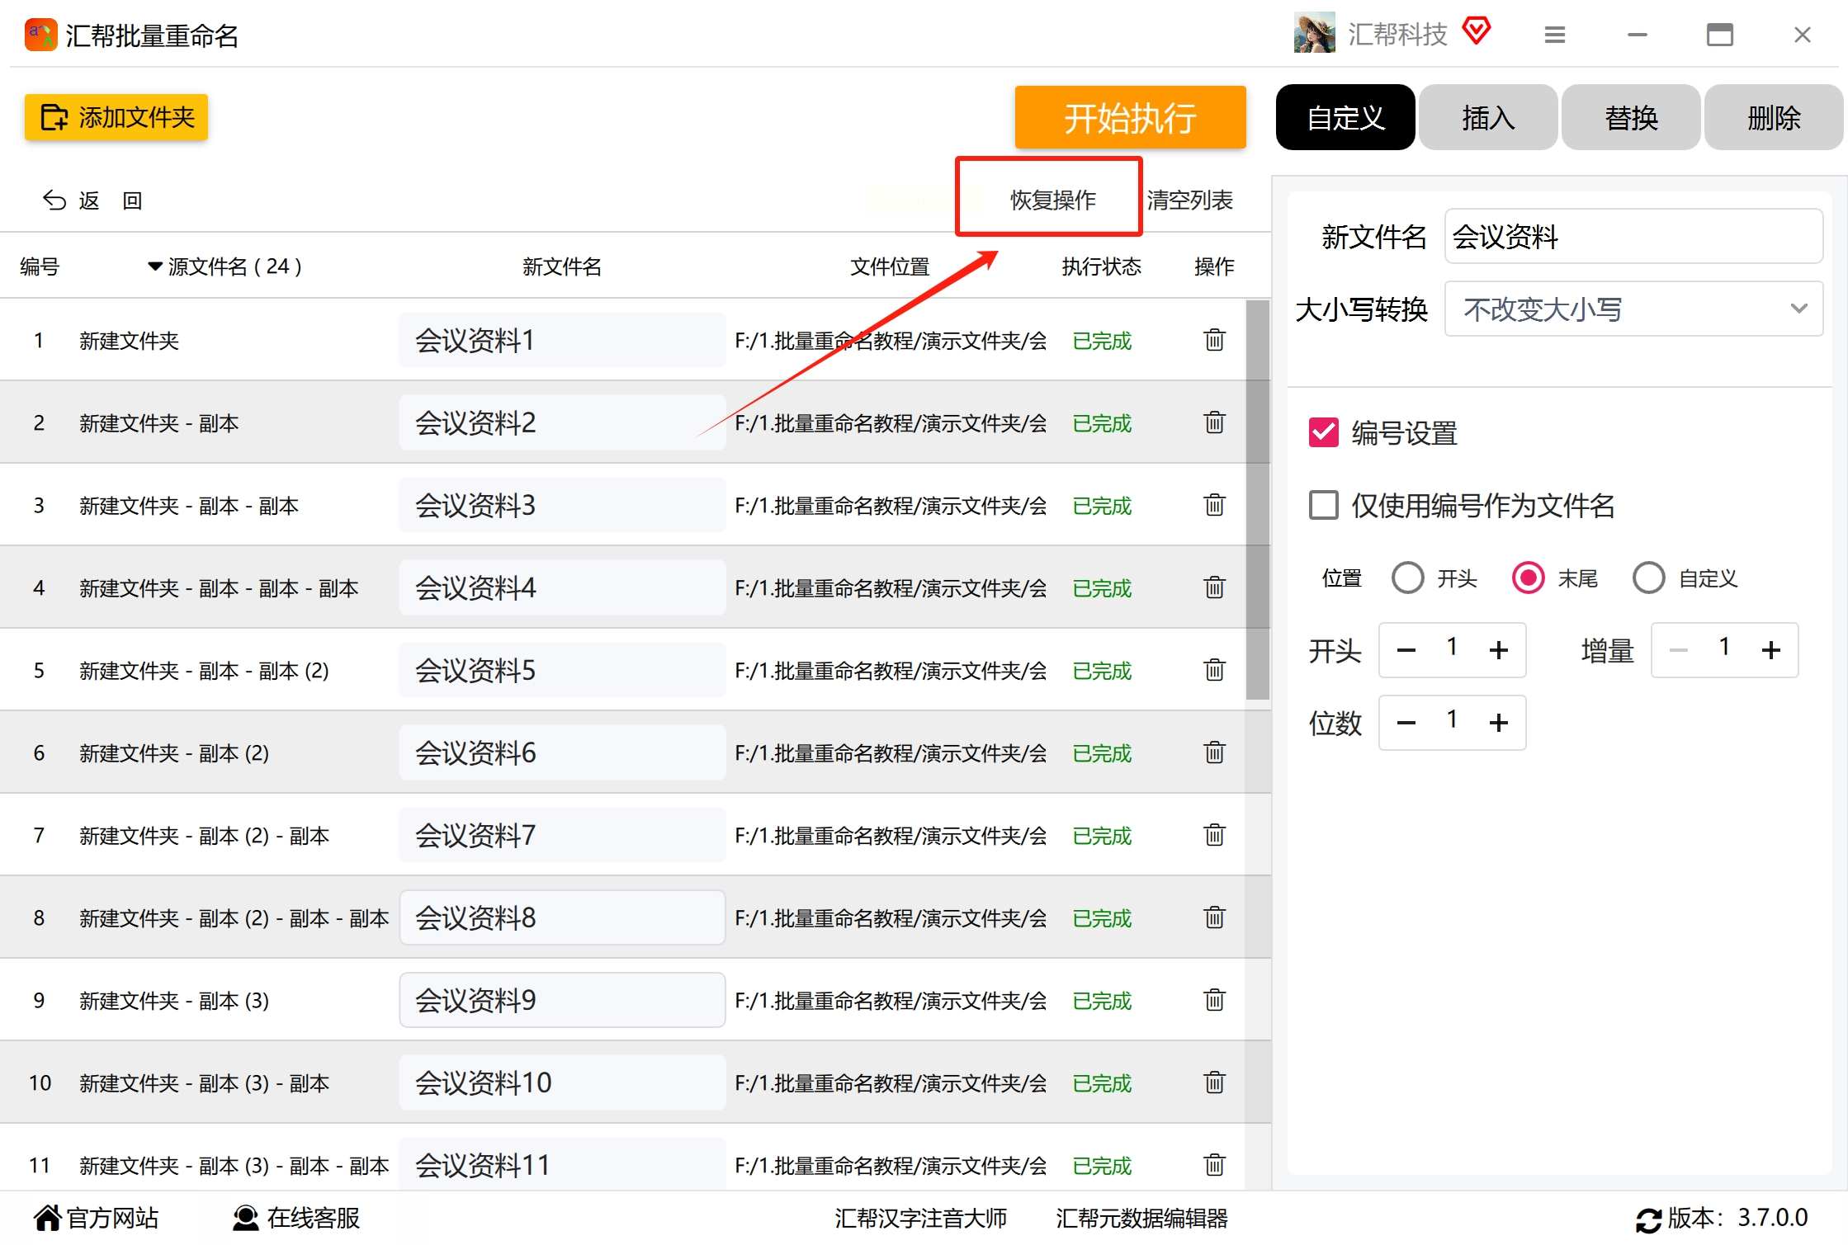Open 官方网站 via the home icon
Screen dimensions: 1848x1245
tap(47, 1218)
